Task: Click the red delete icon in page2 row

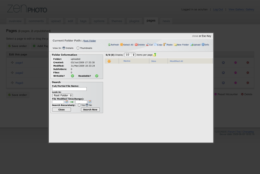Action: (248, 73)
